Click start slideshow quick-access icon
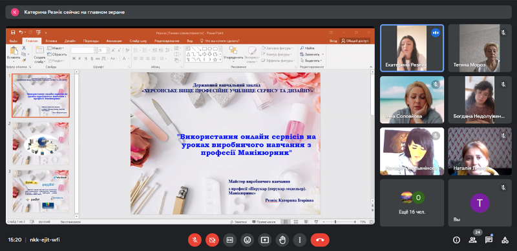The image size is (517, 251). (x=38, y=32)
